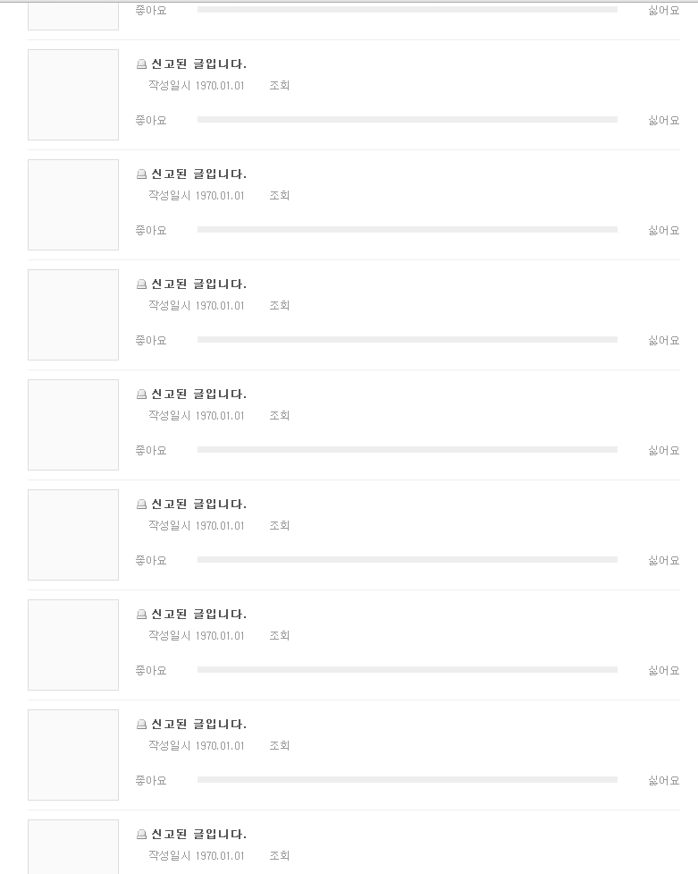Click the lock icon of the sixth reported post

click(141, 615)
